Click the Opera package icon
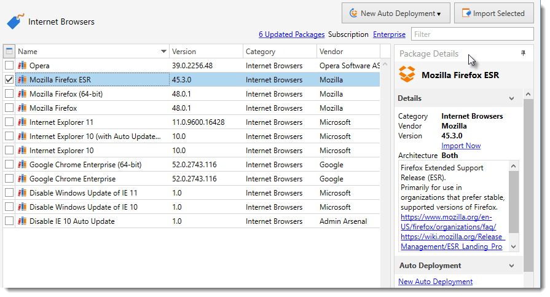Image resolution: width=550 pixels, height=297 pixels. pos(23,66)
